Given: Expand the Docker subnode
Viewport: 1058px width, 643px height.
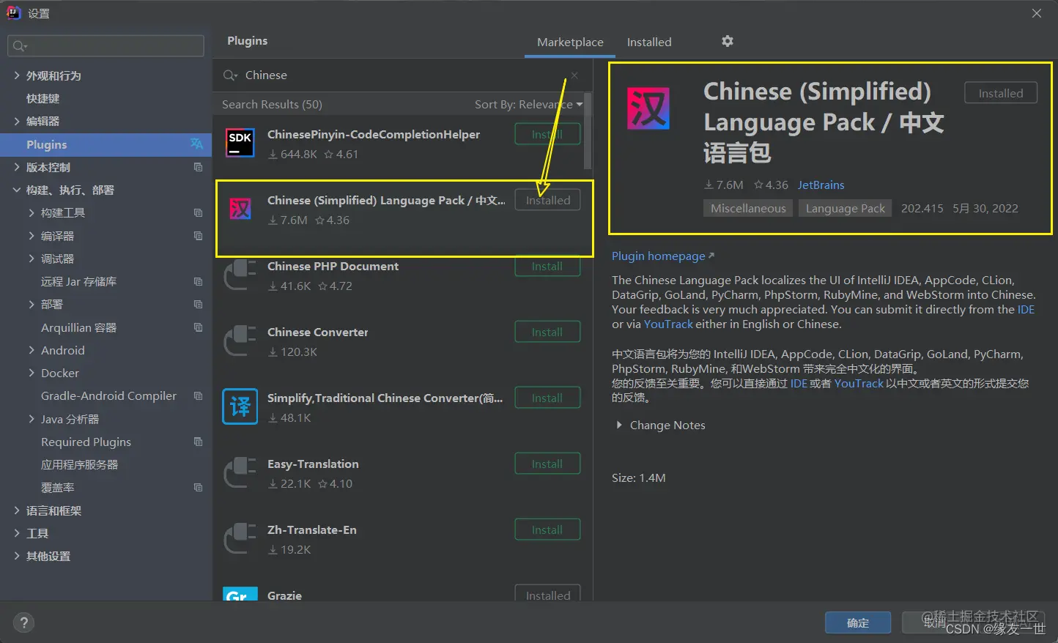Looking at the screenshot, I should [32, 373].
